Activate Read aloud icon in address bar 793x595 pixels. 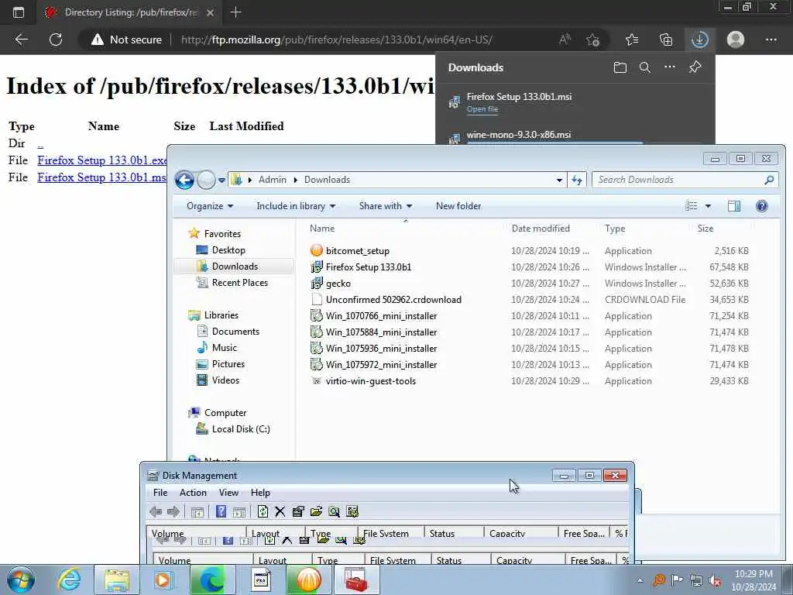[x=565, y=40]
